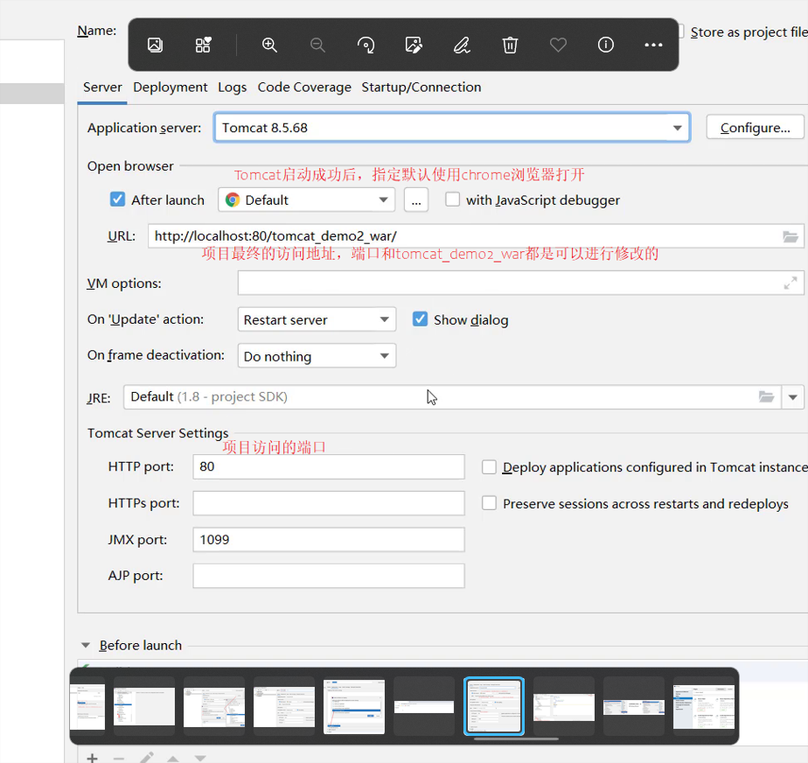Switch to the Server tab
The height and width of the screenshot is (763, 808).
click(x=102, y=87)
